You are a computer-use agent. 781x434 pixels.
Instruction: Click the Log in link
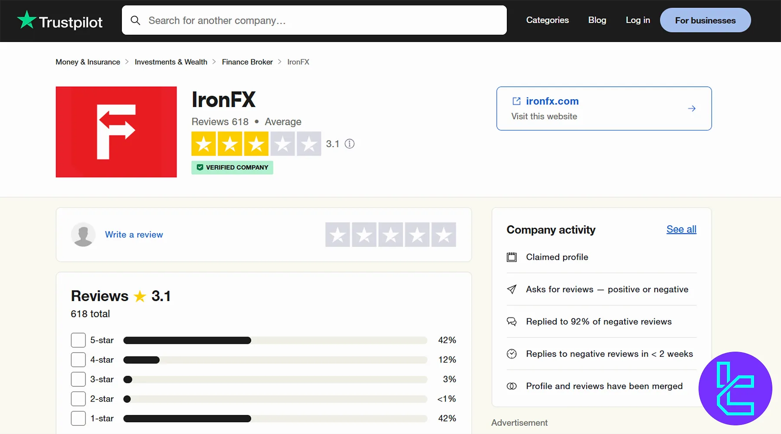tap(637, 20)
